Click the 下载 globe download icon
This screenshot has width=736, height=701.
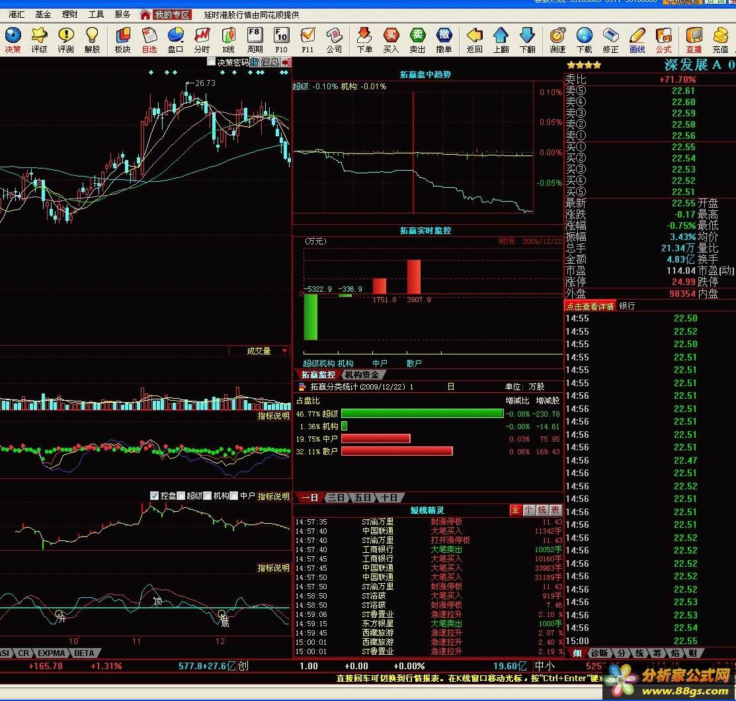pyautogui.click(x=585, y=40)
